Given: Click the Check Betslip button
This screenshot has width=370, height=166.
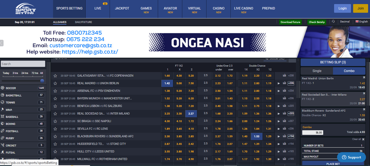Looking at the screenshot, I should coord(317,22).
